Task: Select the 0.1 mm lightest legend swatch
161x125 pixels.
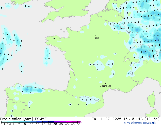Action: click(x=4, y=122)
